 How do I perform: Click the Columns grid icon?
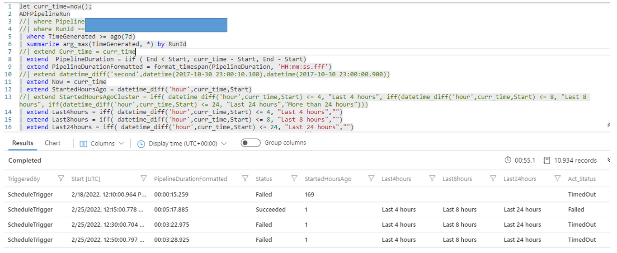[x=83, y=143]
